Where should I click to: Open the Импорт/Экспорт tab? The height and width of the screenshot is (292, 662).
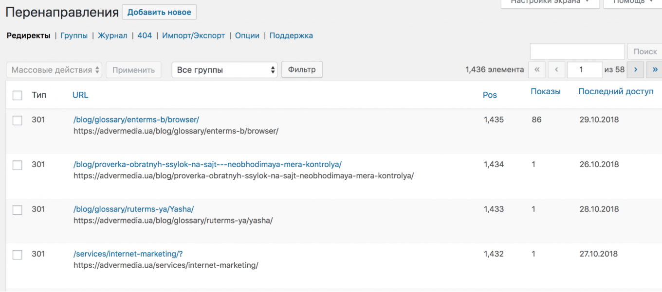coord(193,35)
